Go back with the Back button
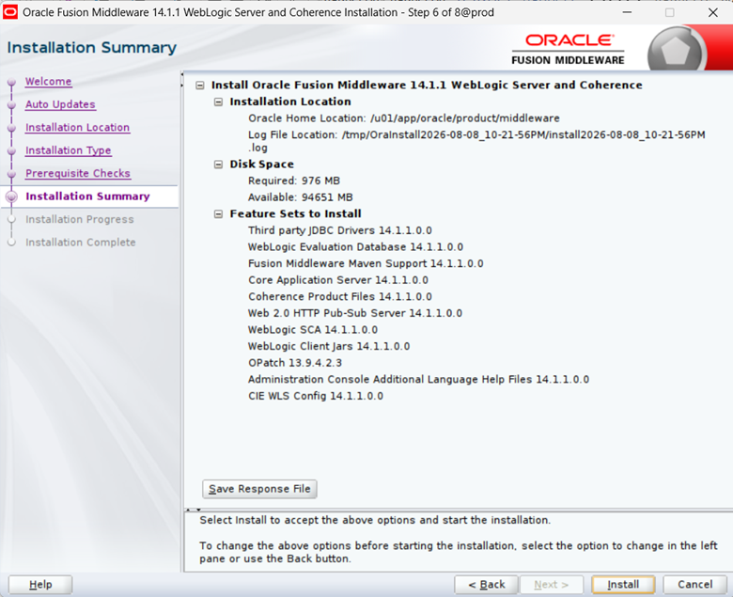Viewport: 733px width, 597px height. [x=486, y=585]
